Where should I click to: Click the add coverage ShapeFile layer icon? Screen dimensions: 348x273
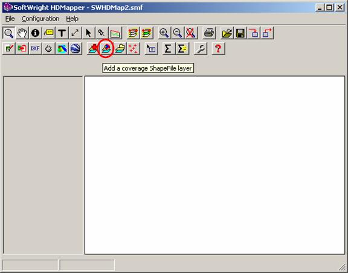tap(106, 48)
